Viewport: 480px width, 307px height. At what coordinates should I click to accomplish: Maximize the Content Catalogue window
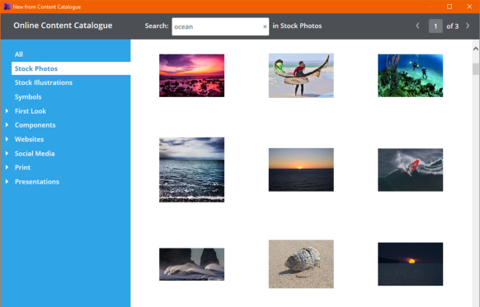[x=449, y=7]
